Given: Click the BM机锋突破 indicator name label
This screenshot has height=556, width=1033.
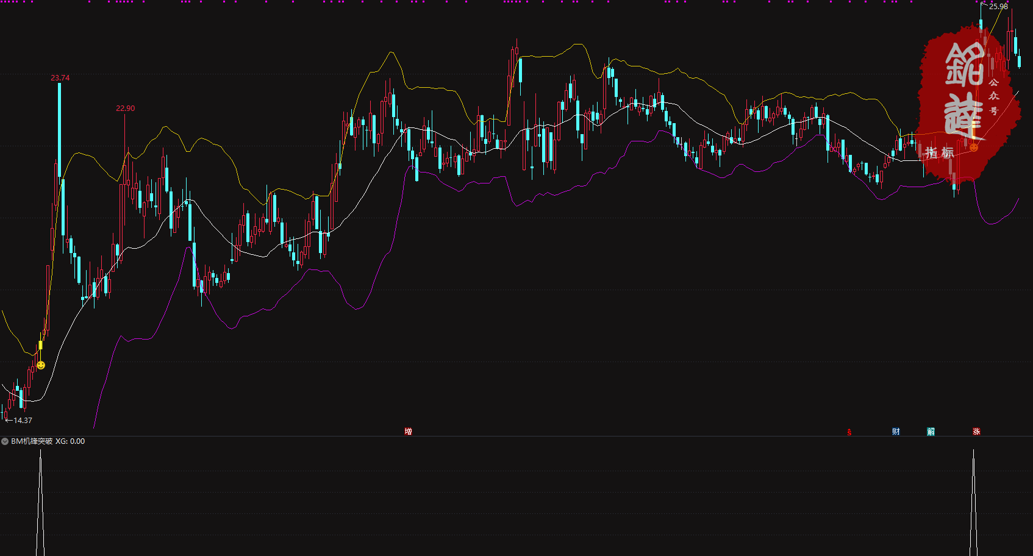Looking at the screenshot, I should [32, 441].
